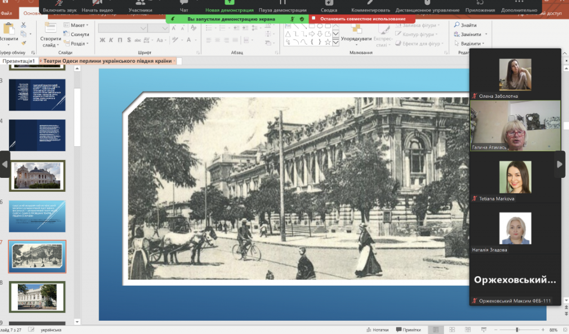
Task: Open Дистанционное управление remote control
Action: [x=427, y=7]
